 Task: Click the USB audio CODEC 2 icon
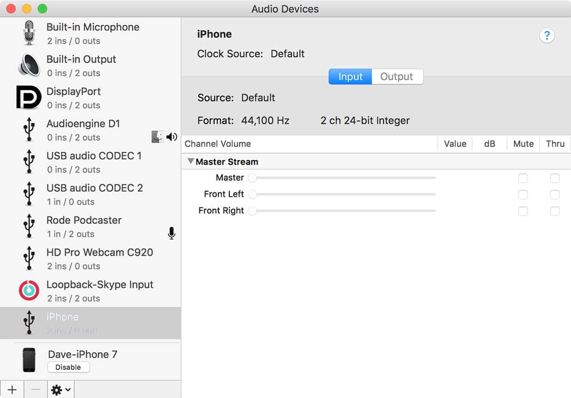coord(29,194)
